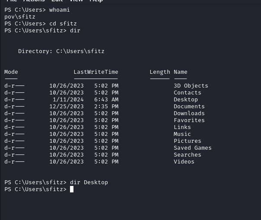Click the '12/25/2023' date value
Screen dimensions: 261x220
pyautogui.click(x=67, y=107)
